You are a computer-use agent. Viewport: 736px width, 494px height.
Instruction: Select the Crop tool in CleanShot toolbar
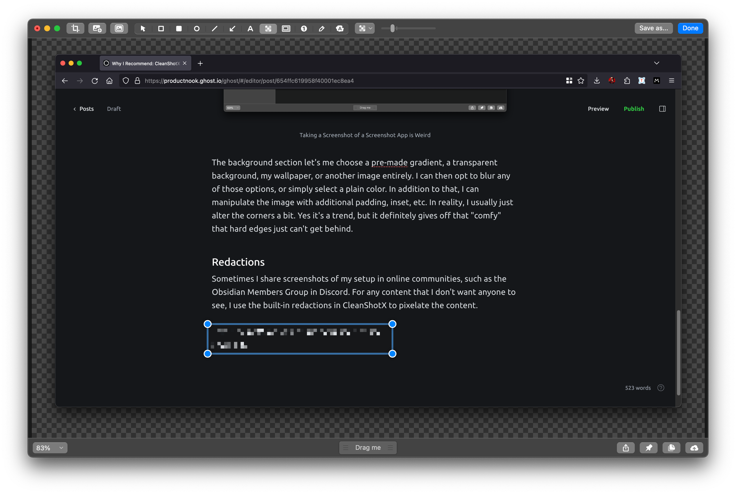coord(75,28)
